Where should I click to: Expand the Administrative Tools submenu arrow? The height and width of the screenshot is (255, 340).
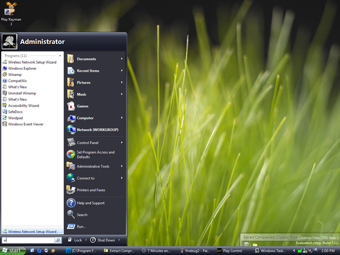[x=122, y=166]
